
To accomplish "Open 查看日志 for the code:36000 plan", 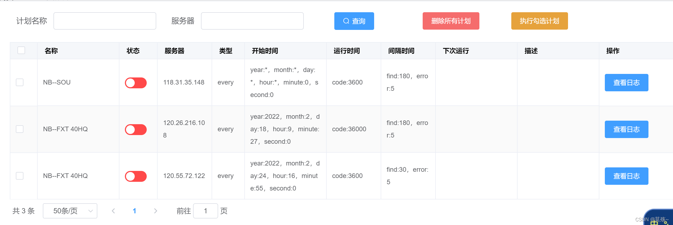I will (x=626, y=129).
